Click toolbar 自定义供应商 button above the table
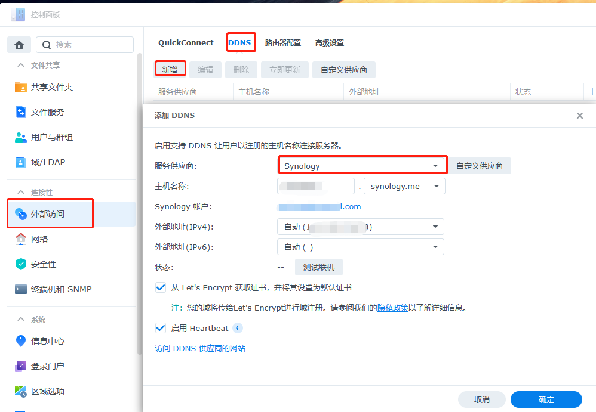Screen dimensions: 596x412 pos(344,70)
